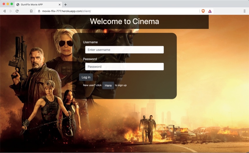Select the GuntFlix Movie APP tab
Screen dimensions: 249x153
tap(39, 5)
